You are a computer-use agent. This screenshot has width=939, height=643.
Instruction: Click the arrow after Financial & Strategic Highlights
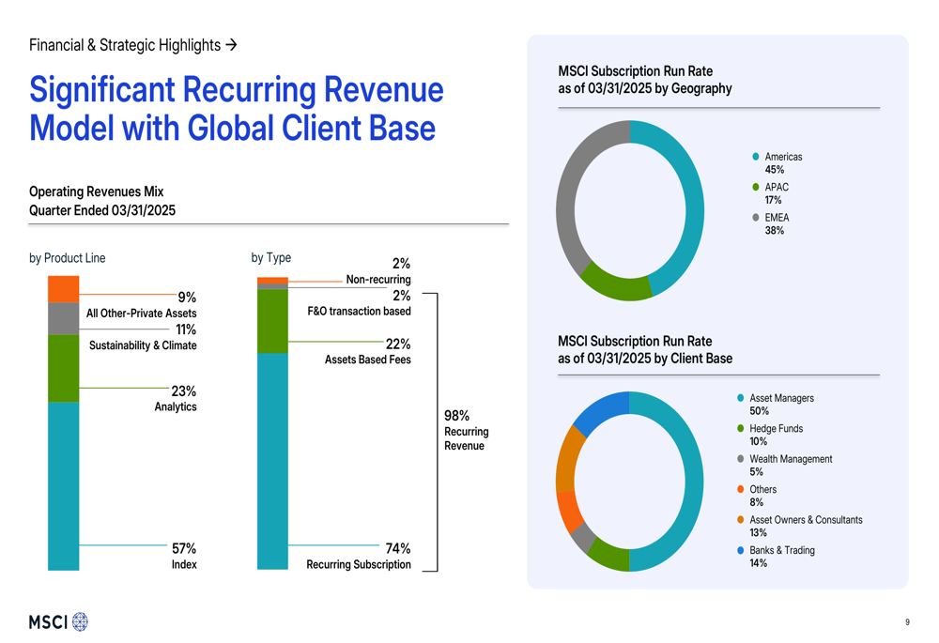pos(231,45)
